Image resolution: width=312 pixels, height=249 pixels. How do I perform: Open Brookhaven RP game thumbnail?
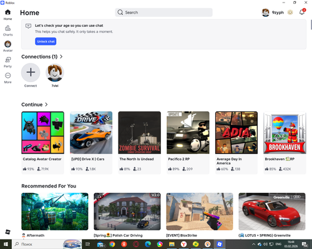click(x=285, y=133)
